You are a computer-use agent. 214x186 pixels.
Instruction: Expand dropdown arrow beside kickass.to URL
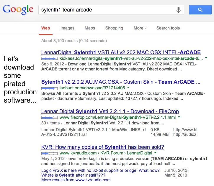point(206,58)
